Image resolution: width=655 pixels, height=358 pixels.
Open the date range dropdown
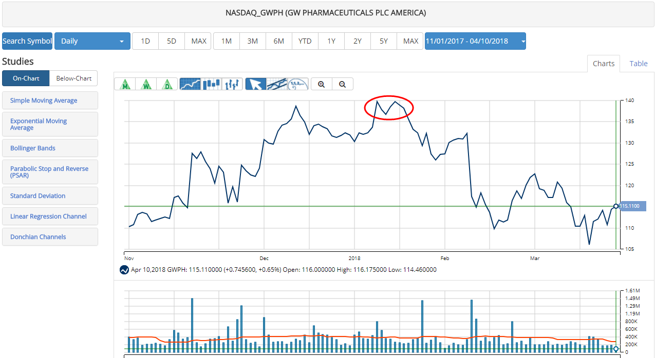coord(475,41)
